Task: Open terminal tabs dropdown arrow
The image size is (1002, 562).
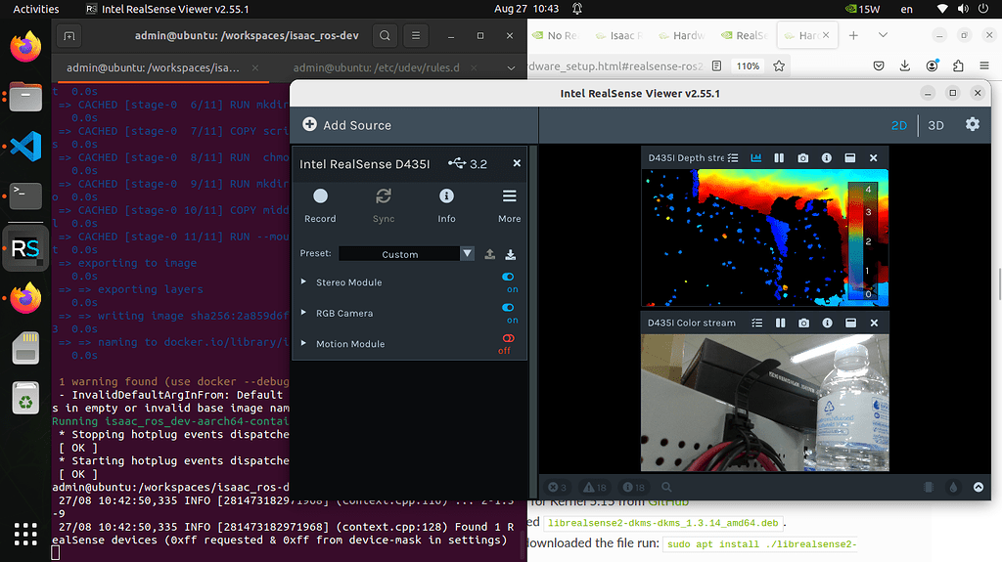Action: point(511,67)
